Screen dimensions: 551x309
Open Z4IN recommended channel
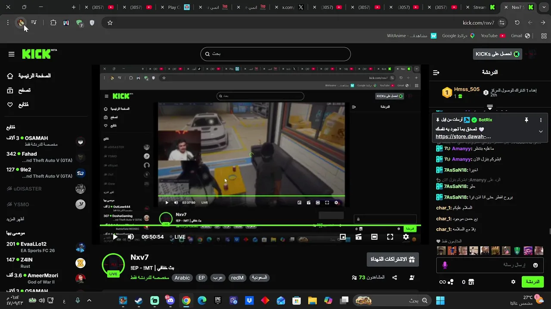(x=45, y=263)
